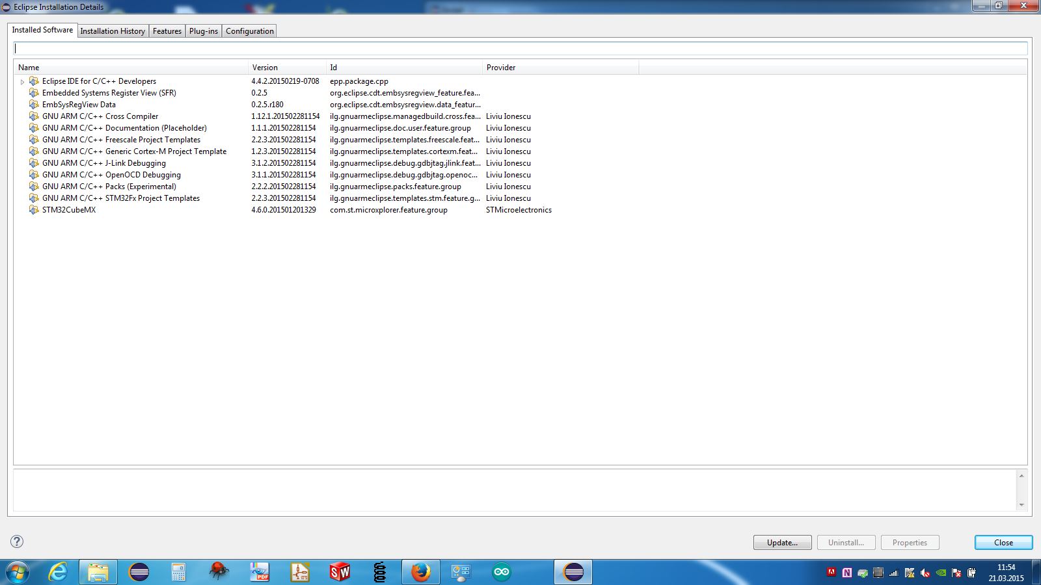Select GNU ARM C/C++ J-Link Debugging
The height and width of the screenshot is (585, 1041).
(104, 163)
